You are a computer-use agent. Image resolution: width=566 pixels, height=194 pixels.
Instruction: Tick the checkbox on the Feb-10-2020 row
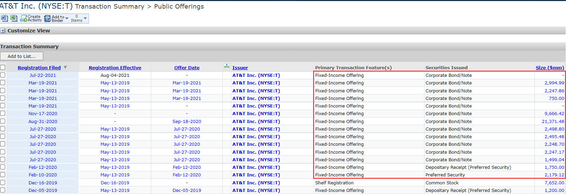coord(3,175)
